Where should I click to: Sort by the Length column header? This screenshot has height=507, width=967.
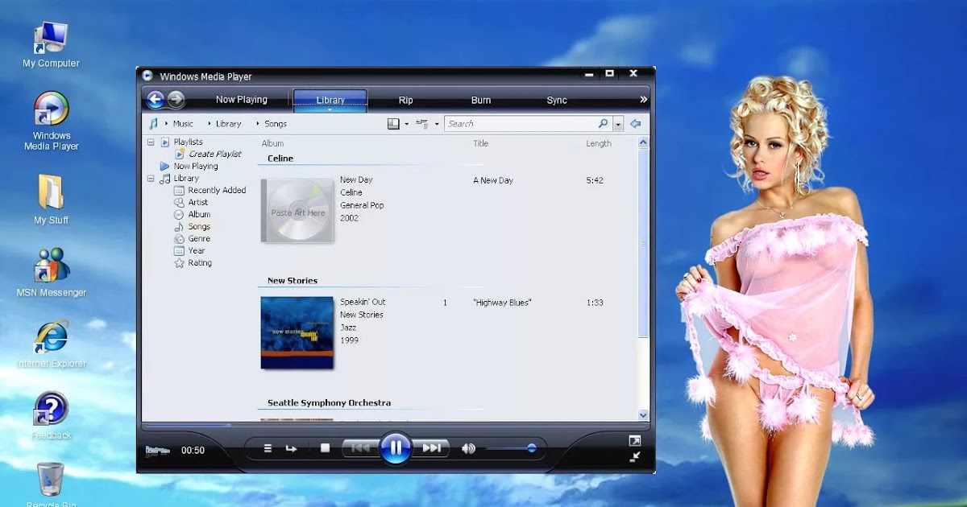click(599, 143)
